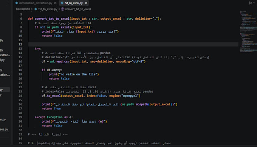Click the try: keyword on line 13

tap(38, 48)
